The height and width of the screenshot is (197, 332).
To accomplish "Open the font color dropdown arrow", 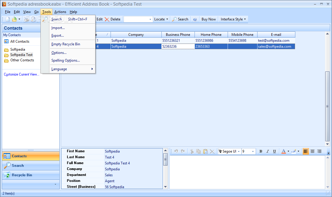I will coord(288,151).
